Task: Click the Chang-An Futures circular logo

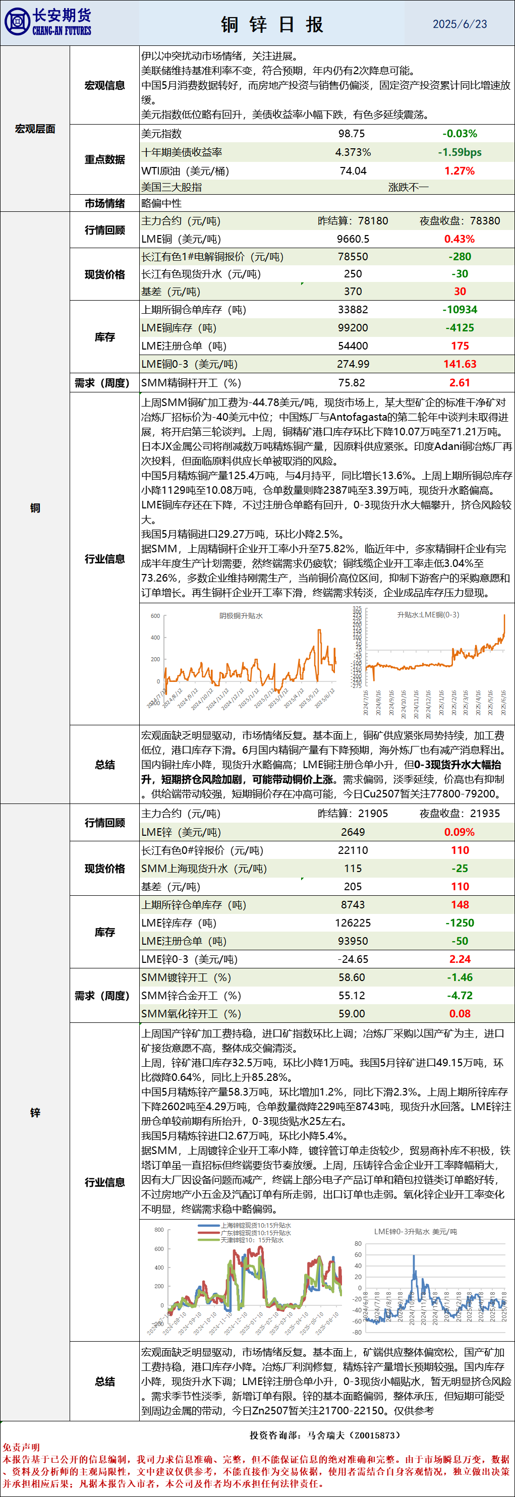Action: coord(17,22)
